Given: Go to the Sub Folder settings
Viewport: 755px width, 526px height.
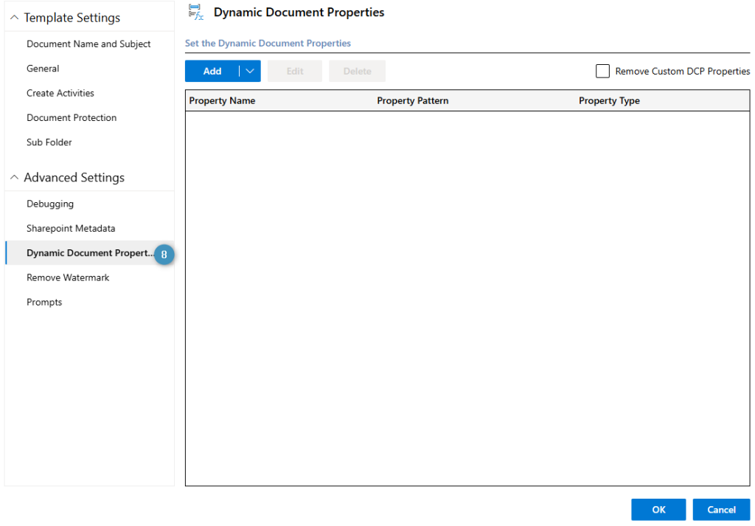Looking at the screenshot, I should pyautogui.click(x=49, y=142).
